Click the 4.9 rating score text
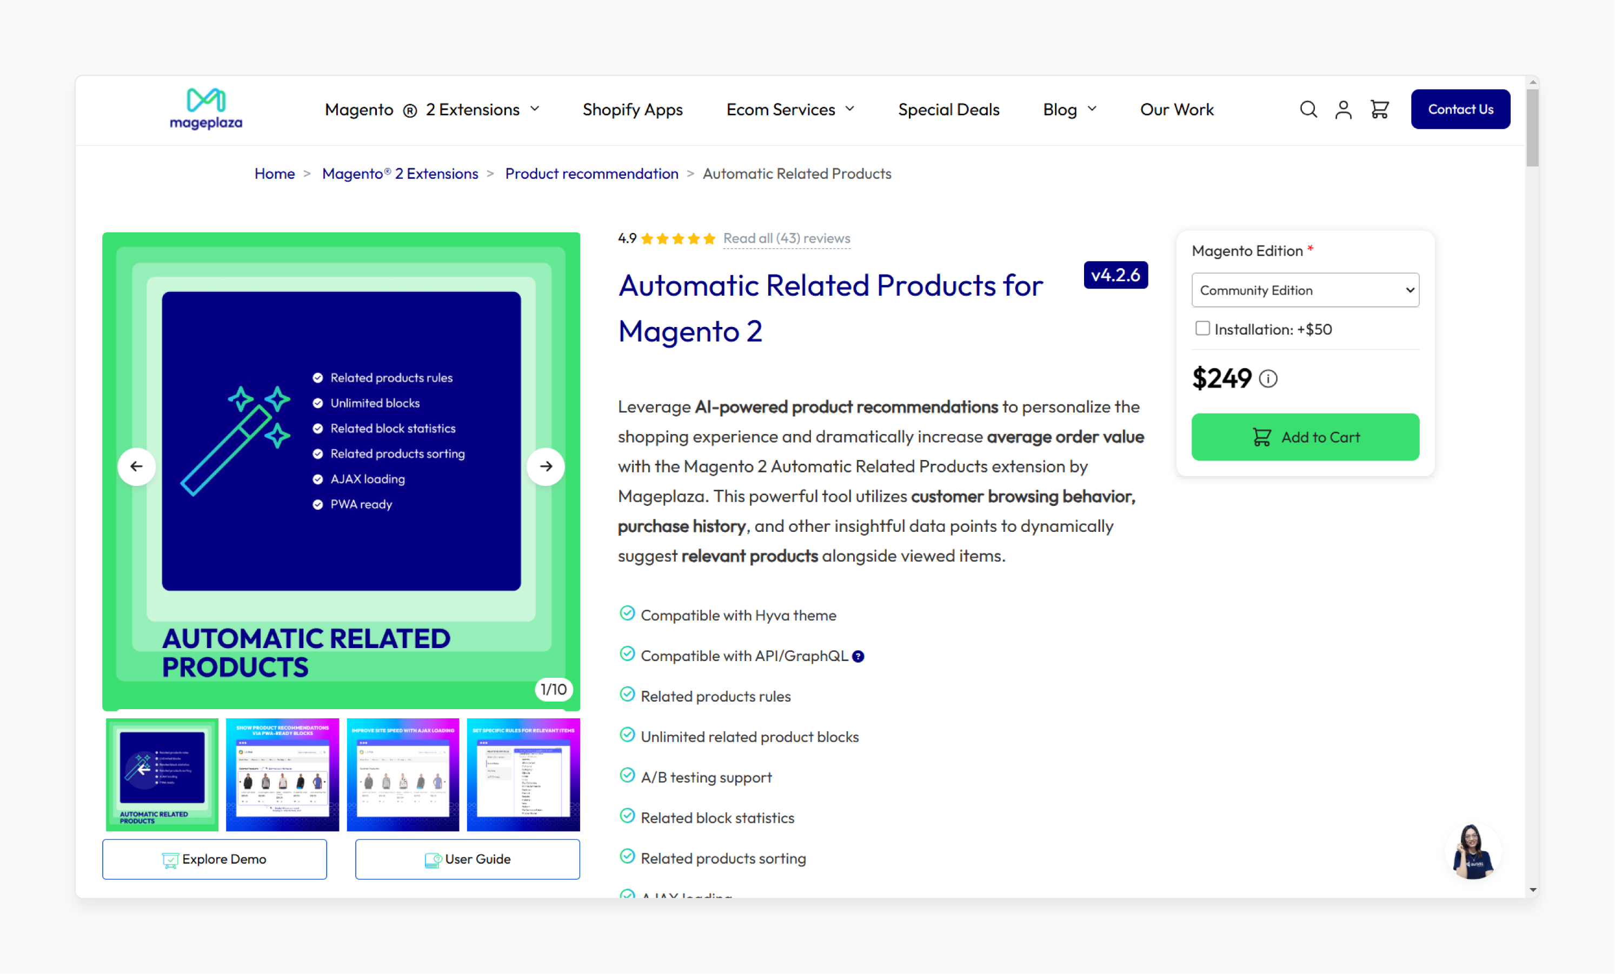Screen dimensions: 1615x974 pos(627,238)
